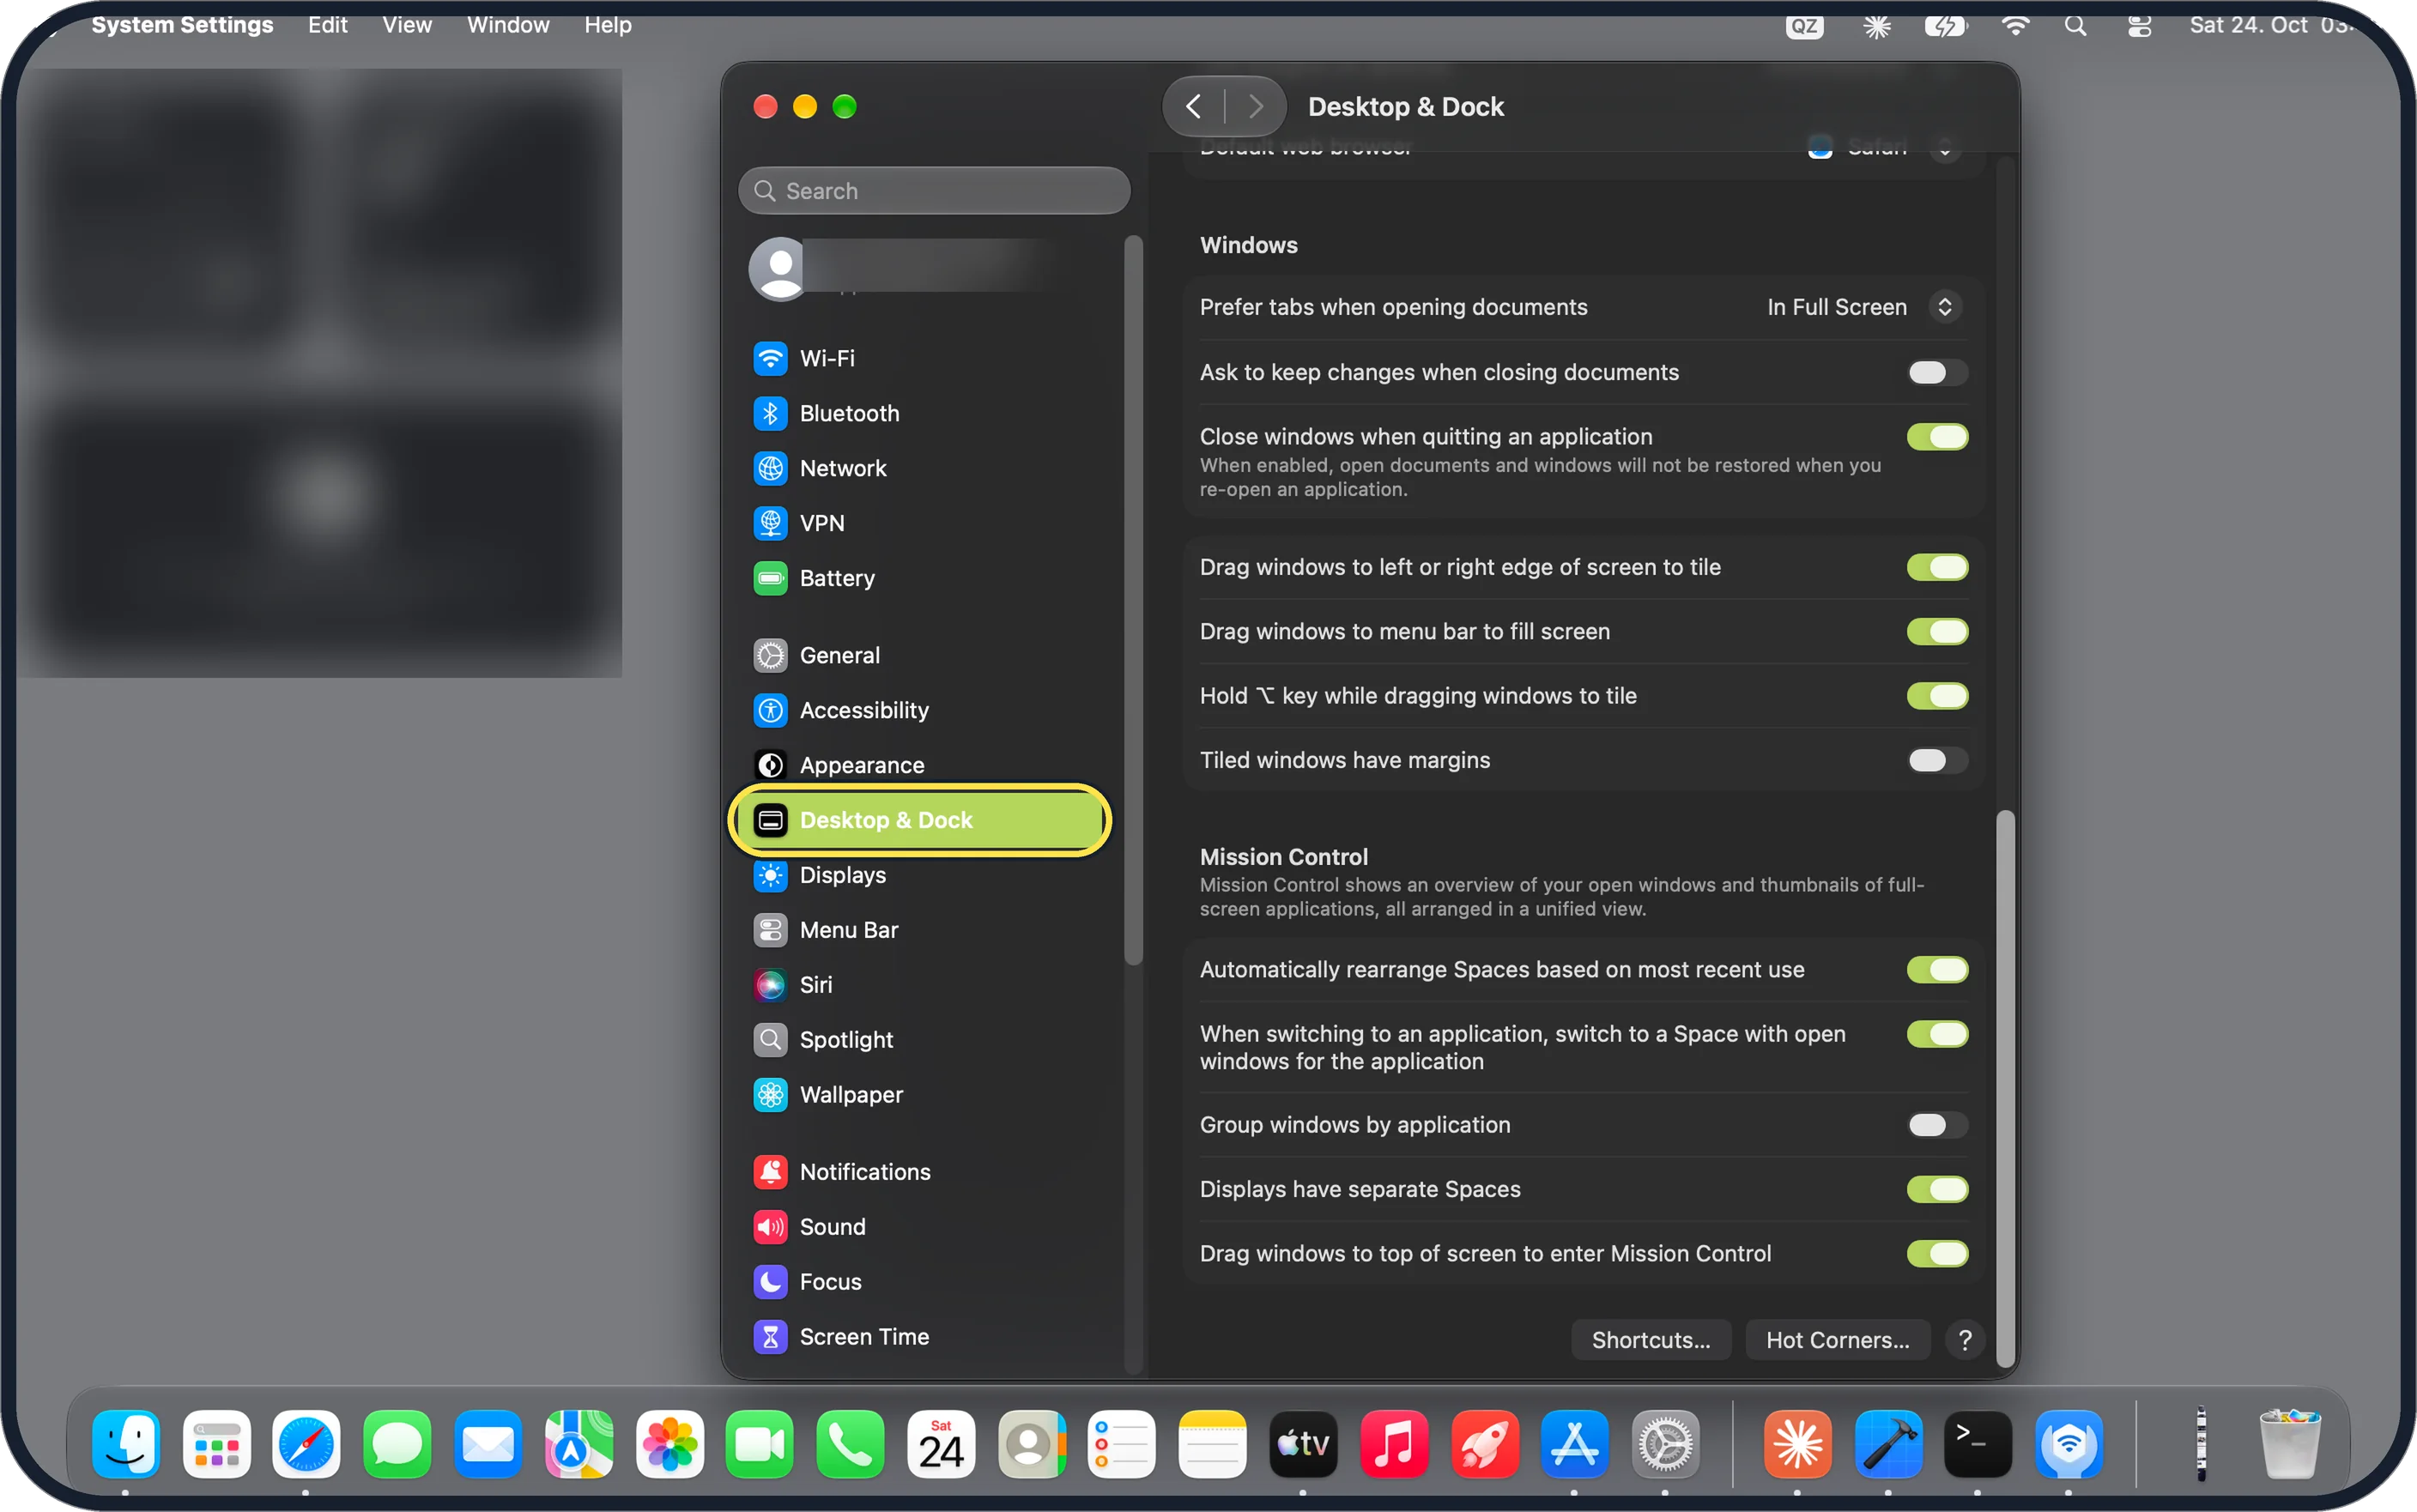2417x1512 pixels.
Task: Go back with the left chevron button
Action: click(1194, 106)
